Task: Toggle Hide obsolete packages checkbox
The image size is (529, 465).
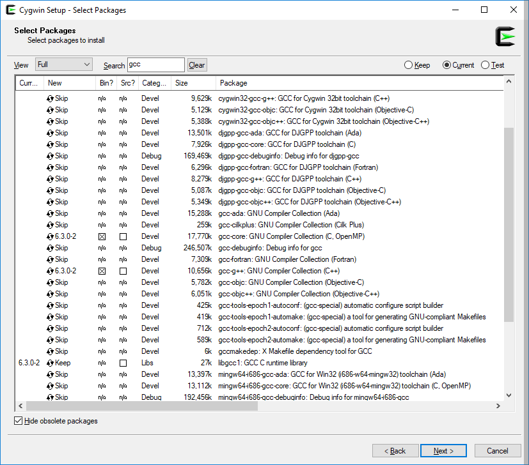Action: click(19, 421)
